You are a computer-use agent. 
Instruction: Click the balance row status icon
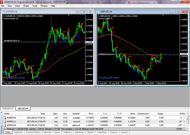tap(5, 129)
